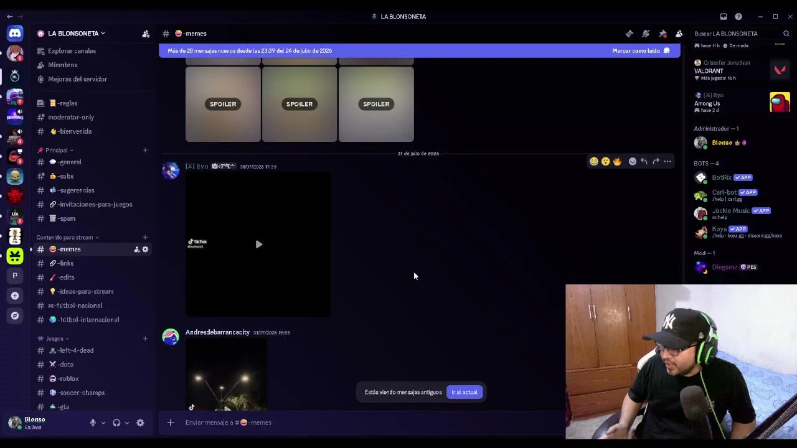Image resolution: width=797 pixels, height=448 pixels.
Task: Open the channel threads icon
Action: pyautogui.click(x=630, y=34)
